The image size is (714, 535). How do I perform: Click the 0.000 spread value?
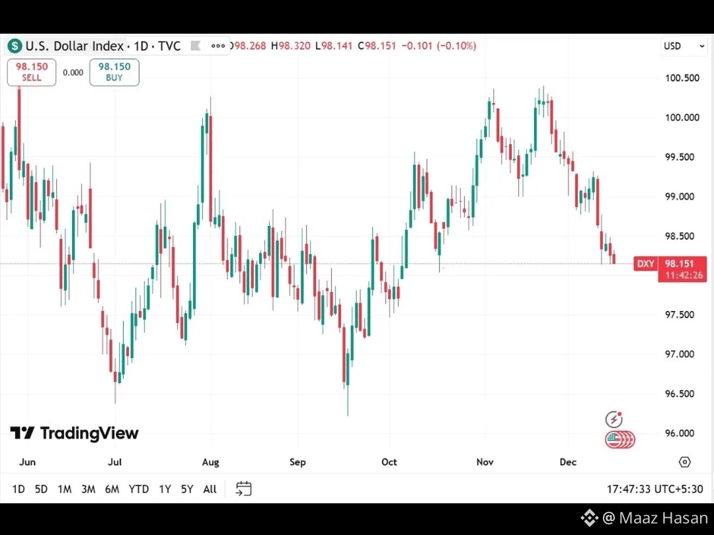[x=73, y=73]
